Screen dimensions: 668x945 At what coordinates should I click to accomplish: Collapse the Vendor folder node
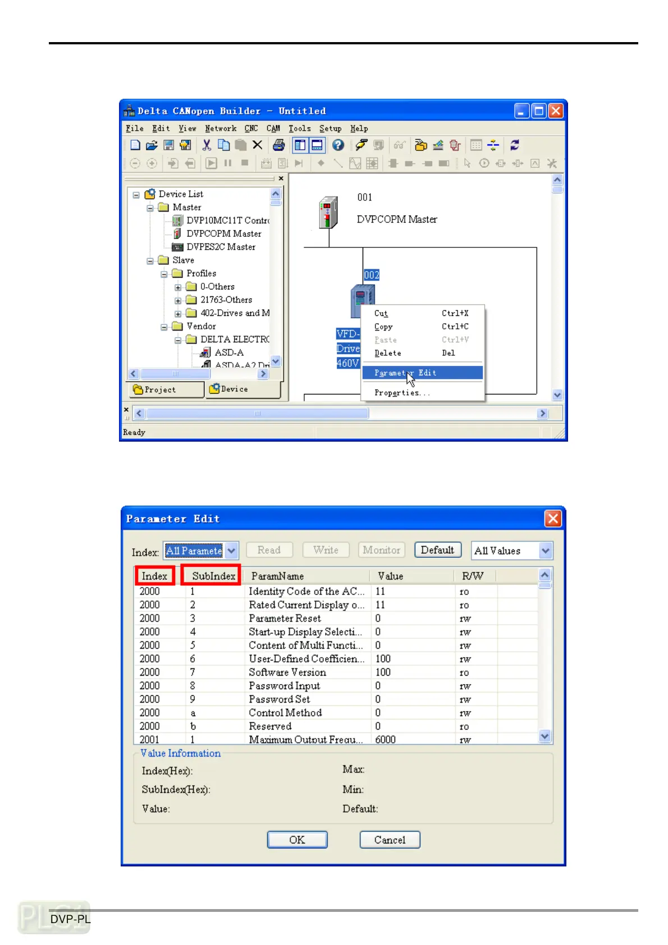tap(164, 327)
